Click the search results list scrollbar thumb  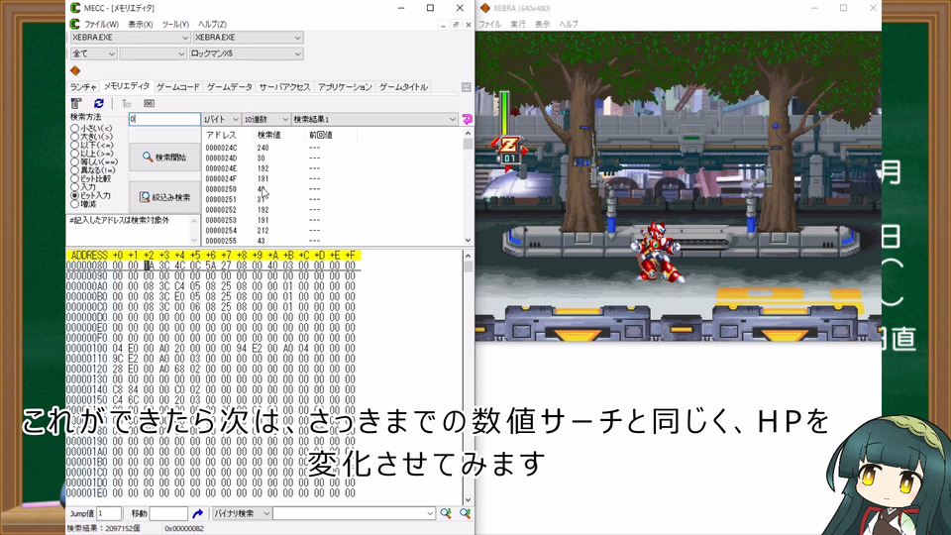pos(468,144)
